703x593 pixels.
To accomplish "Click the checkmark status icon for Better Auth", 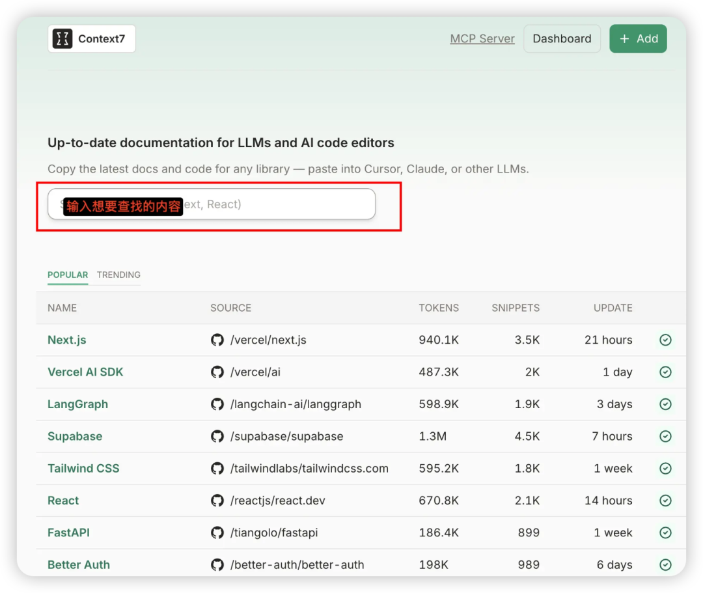I will [665, 565].
